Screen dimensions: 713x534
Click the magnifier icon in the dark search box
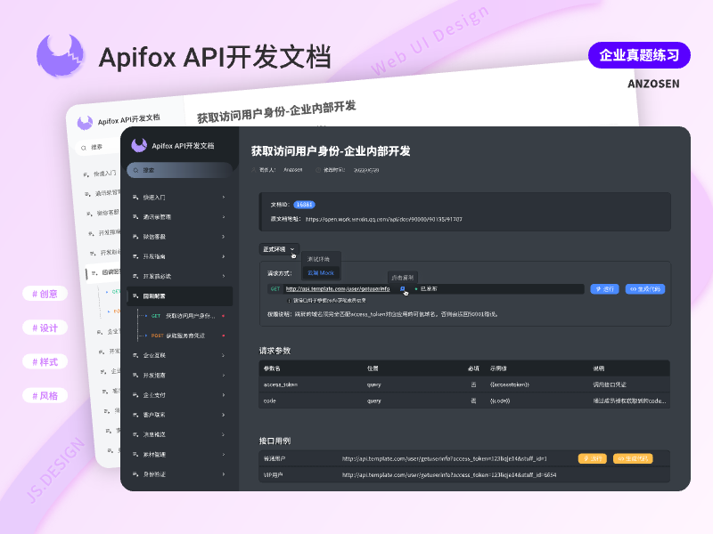pos(135,170)
